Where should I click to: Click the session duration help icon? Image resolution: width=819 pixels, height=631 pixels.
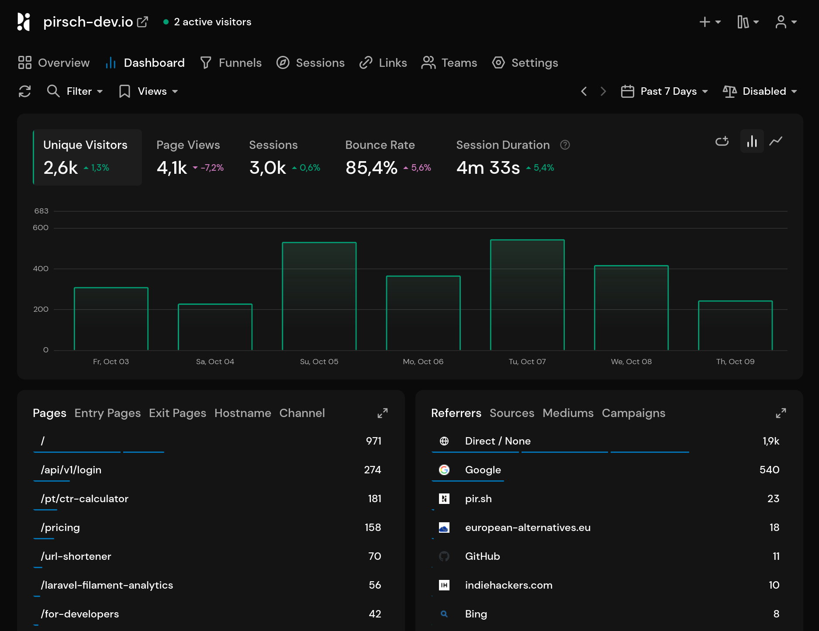(565, 145)
